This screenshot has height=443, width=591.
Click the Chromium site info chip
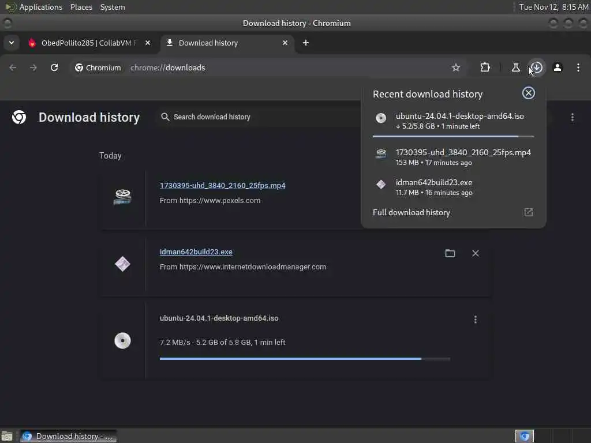98,68
